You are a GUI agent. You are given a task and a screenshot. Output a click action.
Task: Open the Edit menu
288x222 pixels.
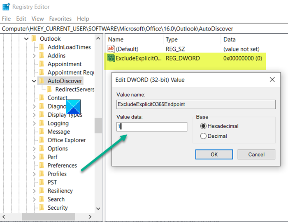(x=21, y=19)
